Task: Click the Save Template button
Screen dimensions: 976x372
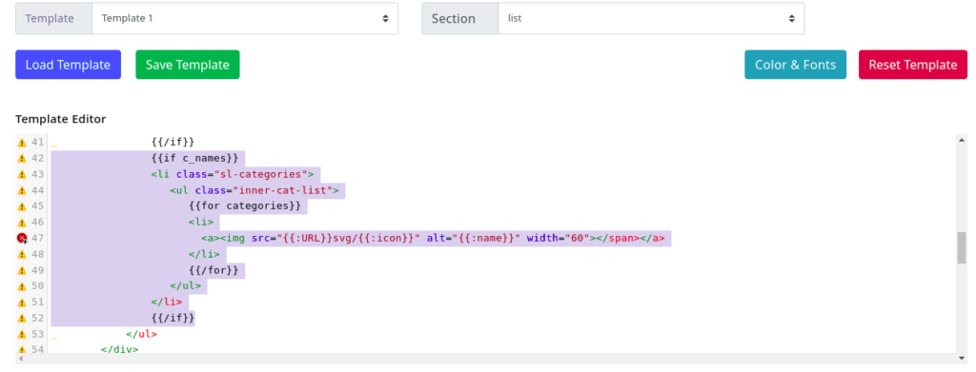Action: click(x=188, y=65)
